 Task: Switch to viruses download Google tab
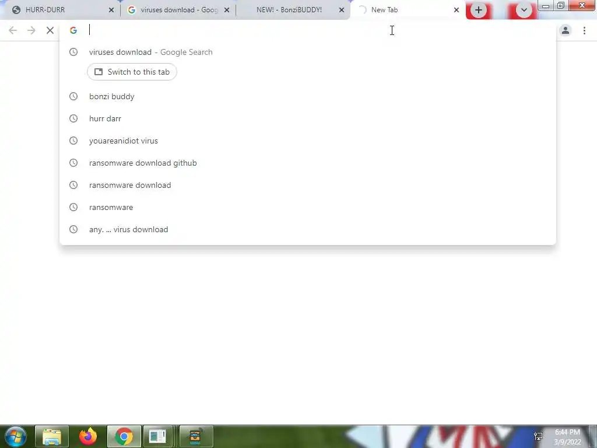tap(179, 10)
